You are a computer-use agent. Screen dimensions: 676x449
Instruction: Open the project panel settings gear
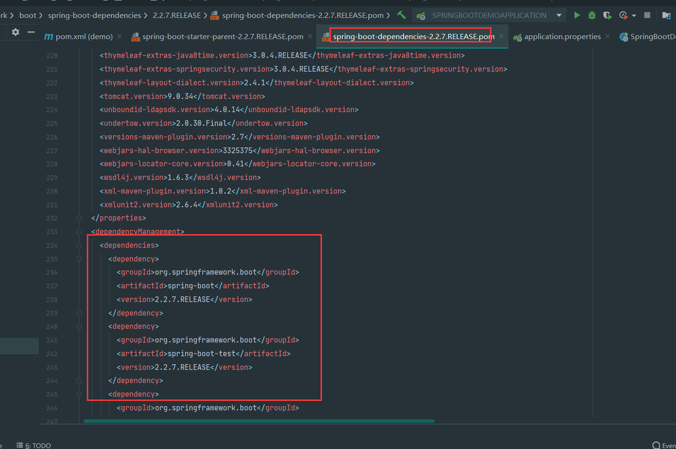point(16,32)
